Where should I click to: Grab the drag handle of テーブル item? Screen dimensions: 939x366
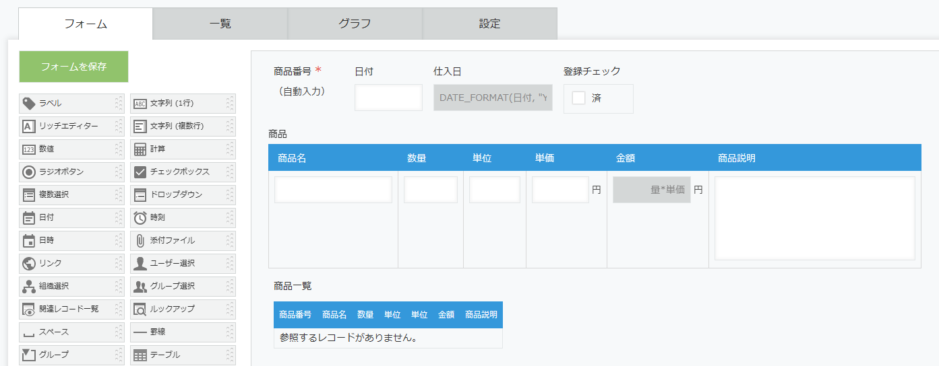(230, 355)
